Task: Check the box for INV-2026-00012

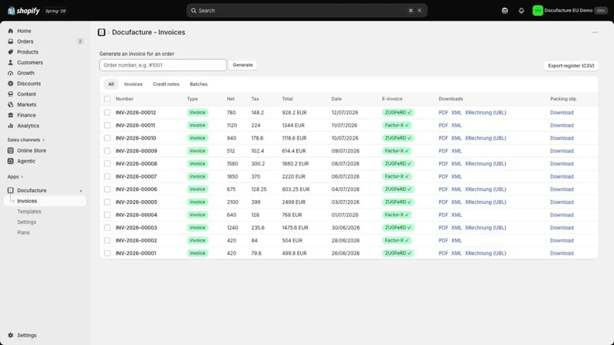Action: (107, 113)
